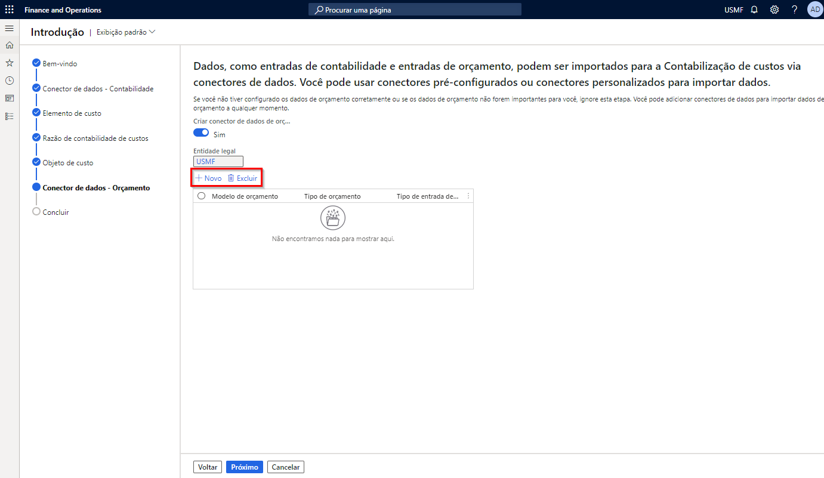Click the Sim toggle label
The height and width of the screenshot is (478, 824).
coord(220,134)
